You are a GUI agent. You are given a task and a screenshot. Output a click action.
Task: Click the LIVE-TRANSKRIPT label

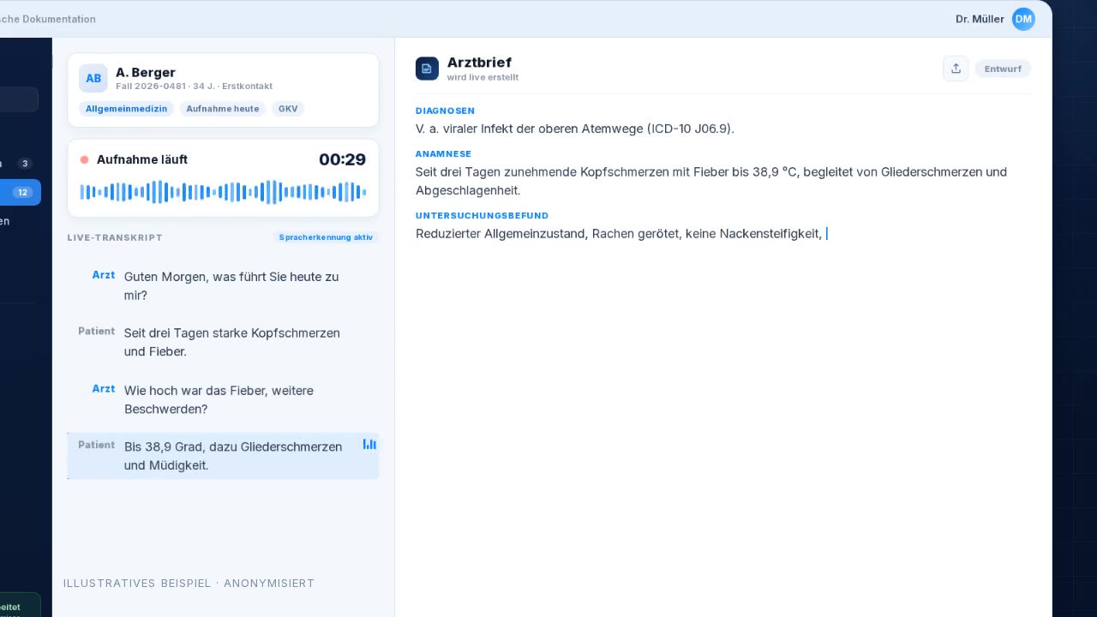(115, 237)
